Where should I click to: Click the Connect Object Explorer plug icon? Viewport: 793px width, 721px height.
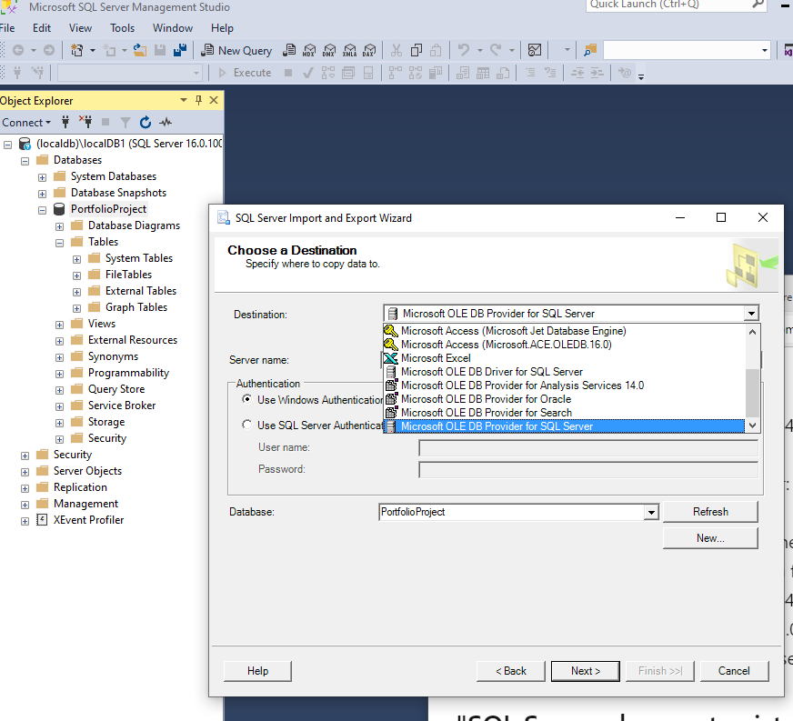pyautogui.click(x=65, y=121)
